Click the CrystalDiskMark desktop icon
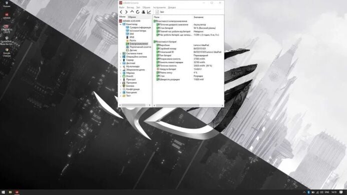 click(7, 41)
